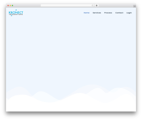This screenshot has height=120, width=142.
Task: Open a new tab with the plus button
Action: [135, 6]
